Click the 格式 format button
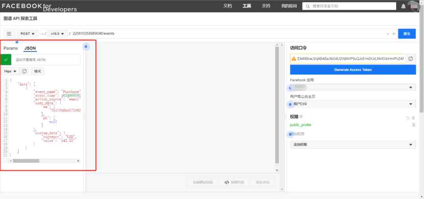424x199 pixels. pyautogui.click(x=38, y=71)
